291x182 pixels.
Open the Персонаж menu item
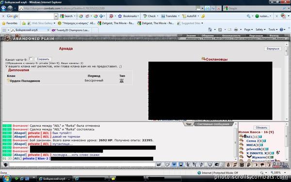click(256, 35)
